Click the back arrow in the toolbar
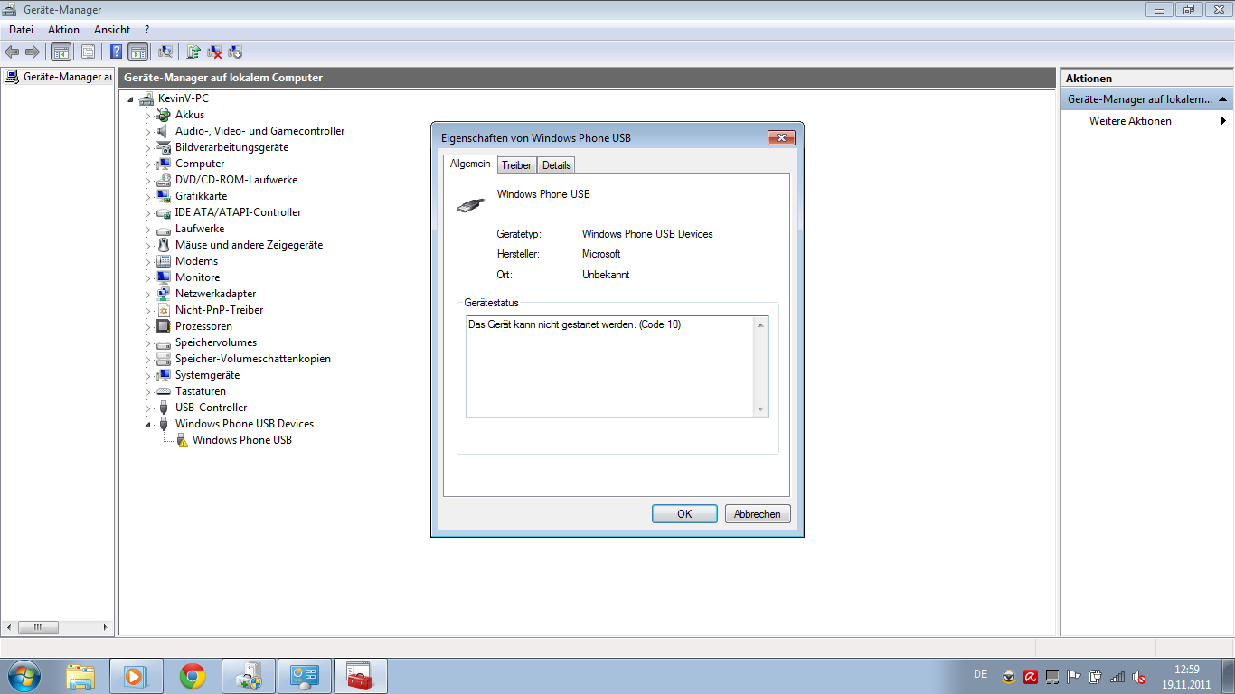The image size is (1235, 694). [12, 52]
